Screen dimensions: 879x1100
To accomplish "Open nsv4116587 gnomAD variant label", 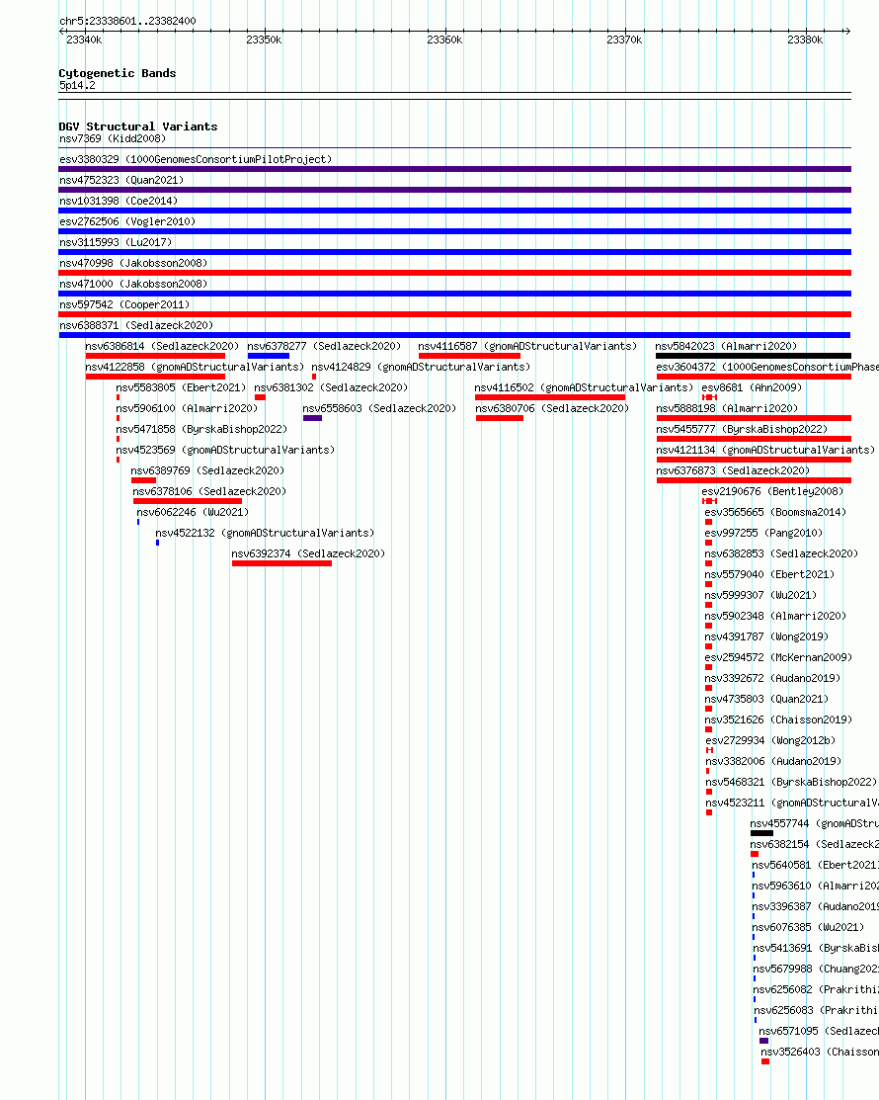I will 527,346.
